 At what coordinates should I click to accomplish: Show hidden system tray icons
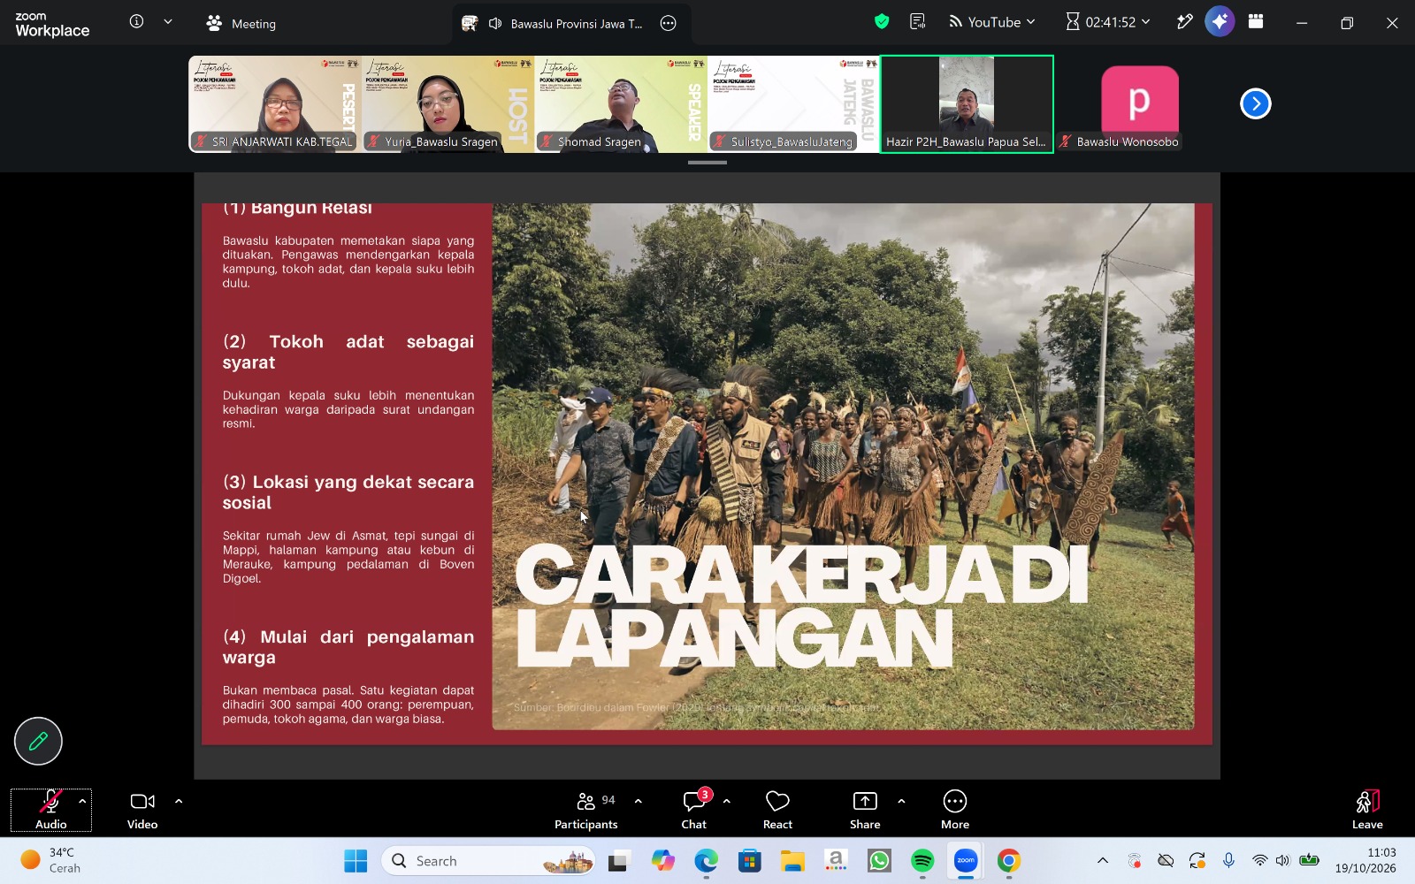[1102, 861]
